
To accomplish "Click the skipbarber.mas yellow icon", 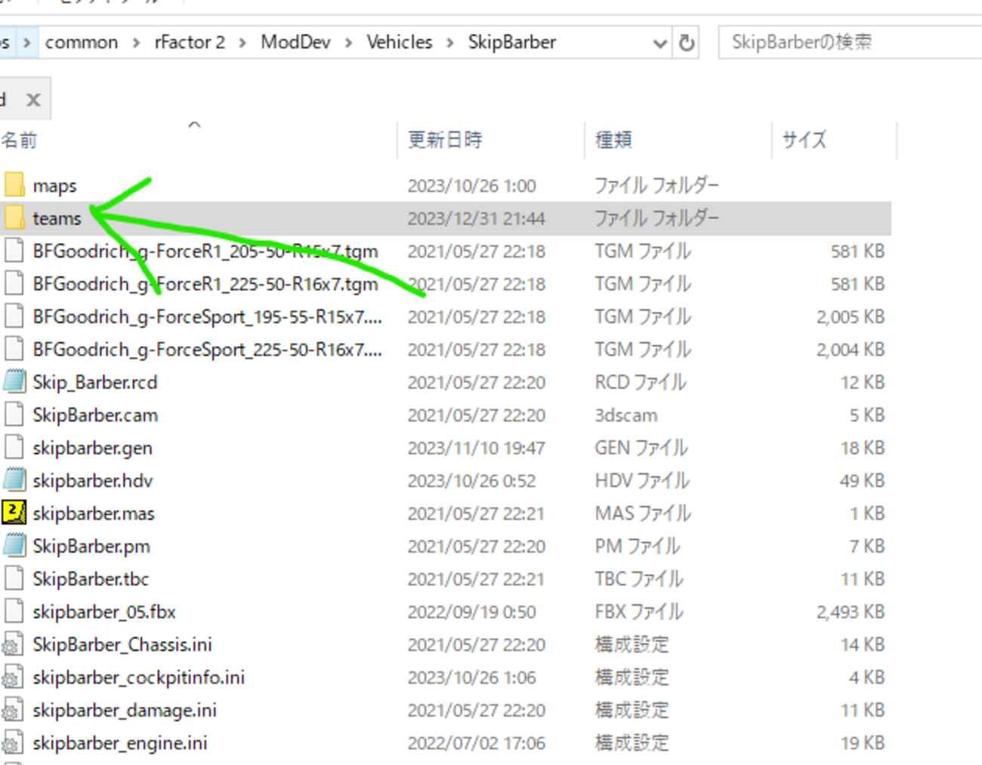I will coord(14,513).
